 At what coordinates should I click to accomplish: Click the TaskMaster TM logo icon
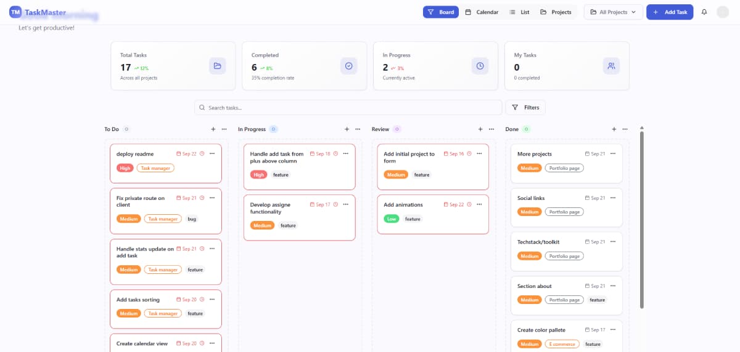tap(15, 12)
